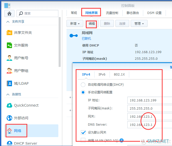Viewport: 172px width, 146px height.
Task: Click the IP address input field
Action: (x=150, y=100)
